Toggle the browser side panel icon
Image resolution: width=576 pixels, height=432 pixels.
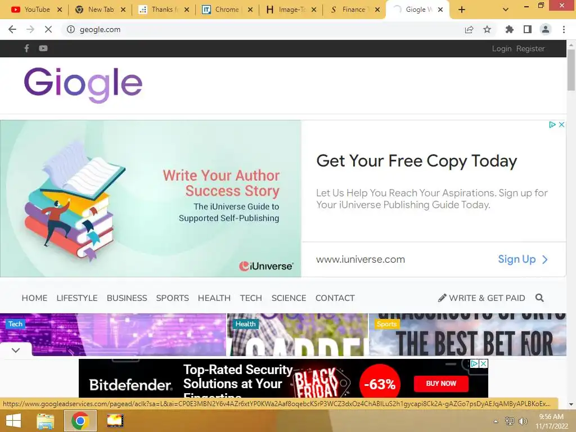(528, 29)
